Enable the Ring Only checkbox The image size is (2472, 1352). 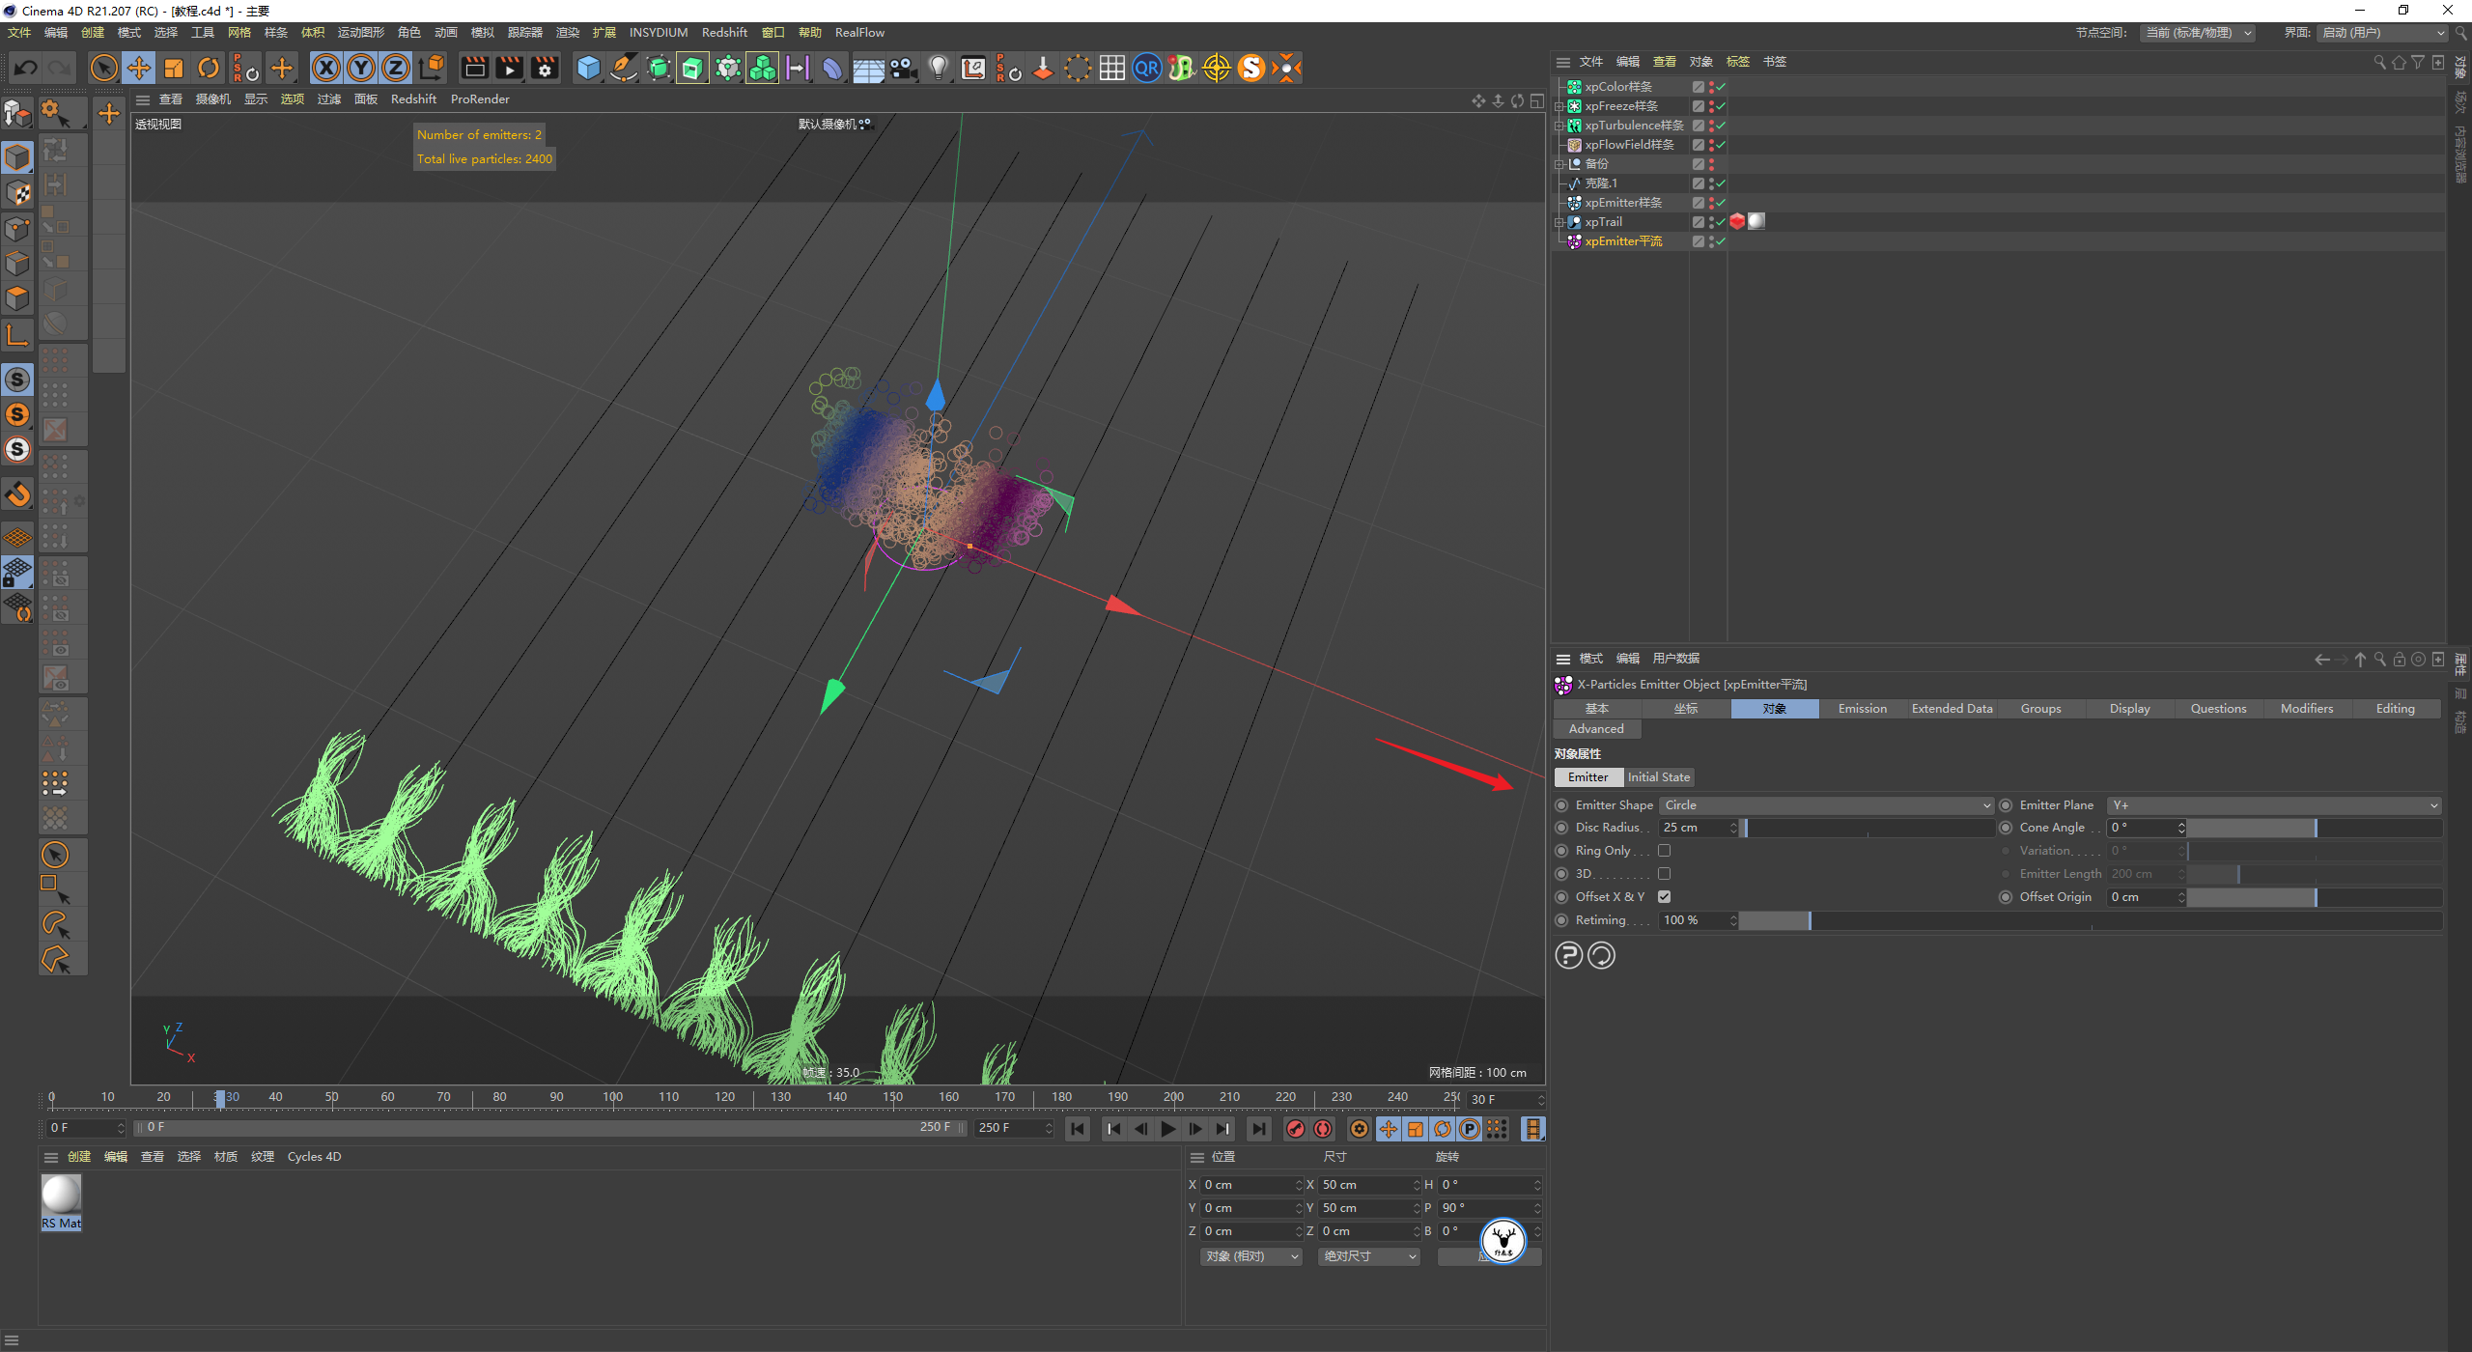tap(1664, 851)
